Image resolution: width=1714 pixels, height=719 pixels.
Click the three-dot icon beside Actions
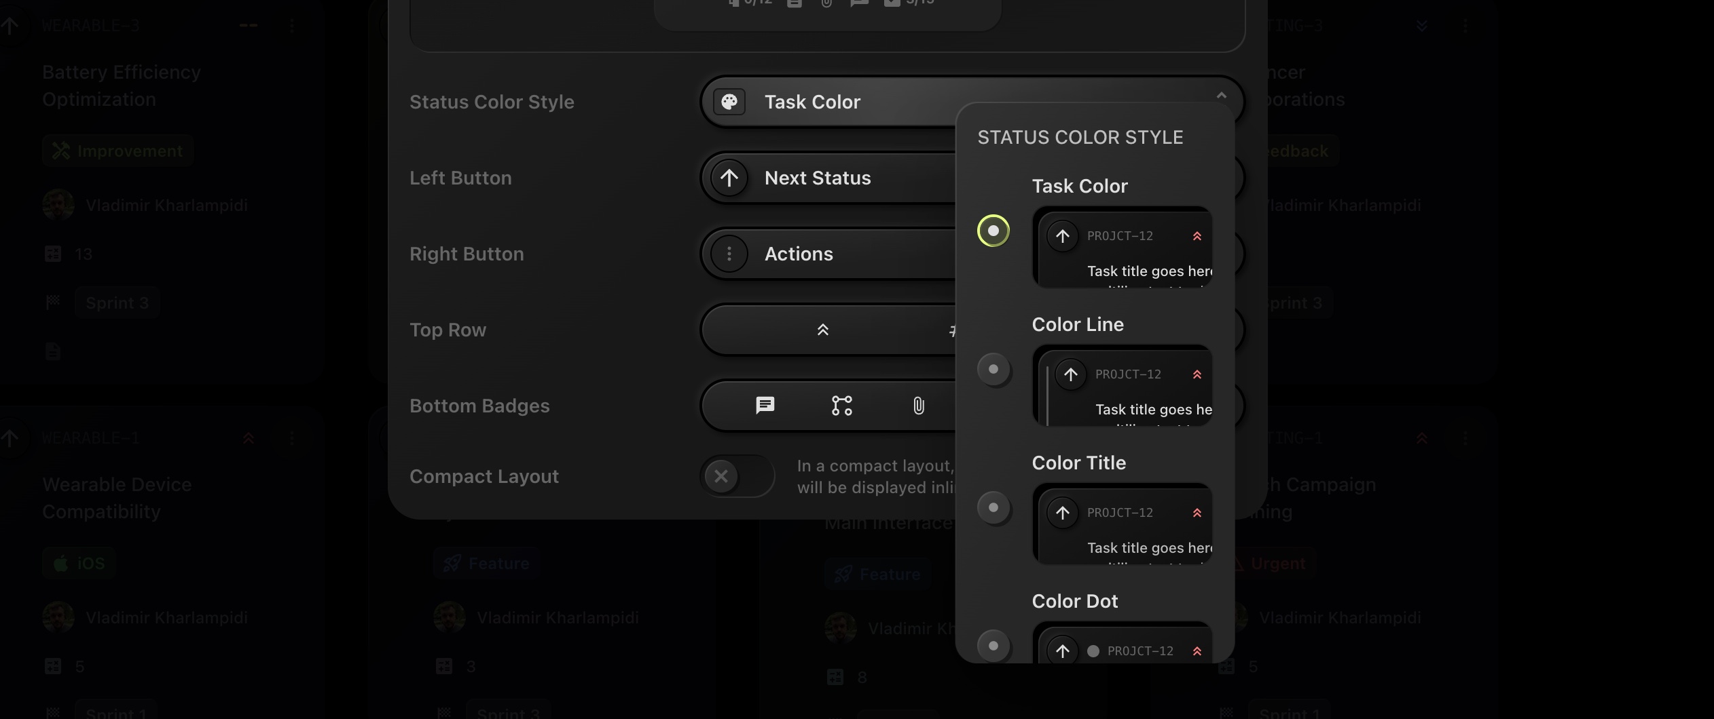pyautogui.click(x=729, y=254)
